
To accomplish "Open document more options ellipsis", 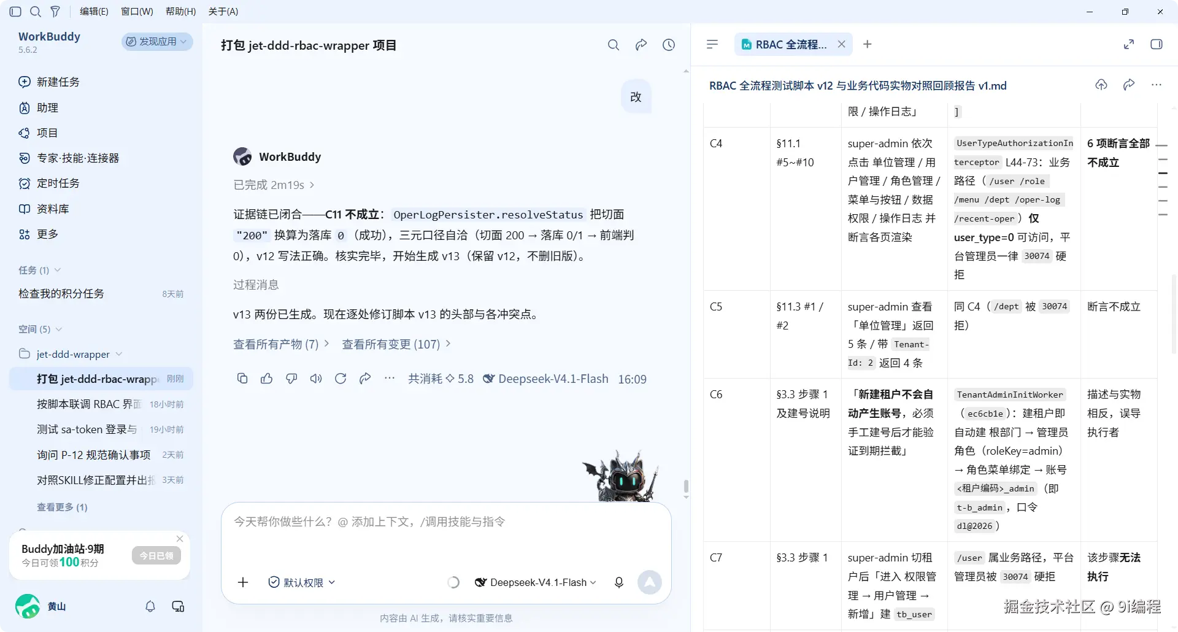I will point(1157,85).
